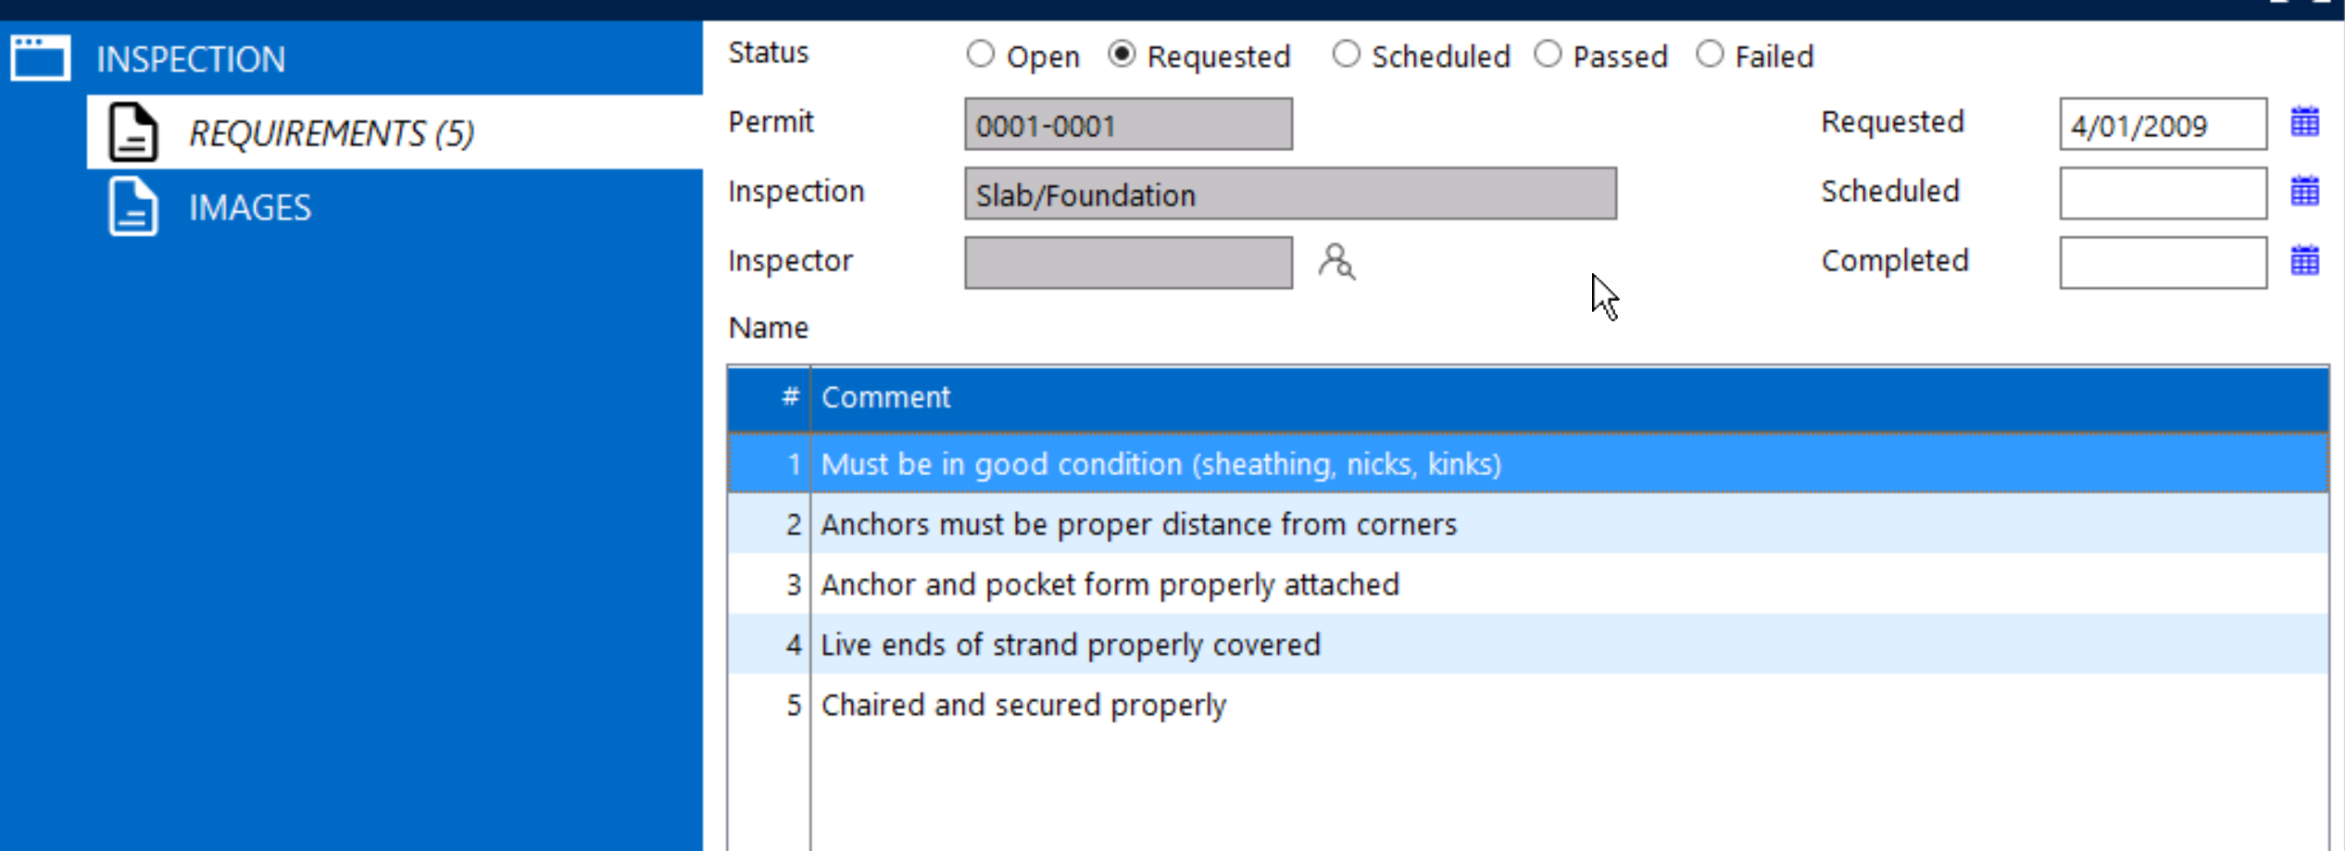This screenshot has height=851, width=2345.
Task: Click the # column header
Action: click(x=789, y=397)
